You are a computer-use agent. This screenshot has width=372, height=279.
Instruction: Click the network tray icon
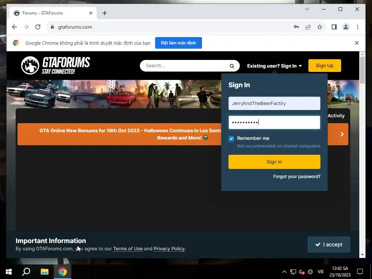click(x=293, y=272)
